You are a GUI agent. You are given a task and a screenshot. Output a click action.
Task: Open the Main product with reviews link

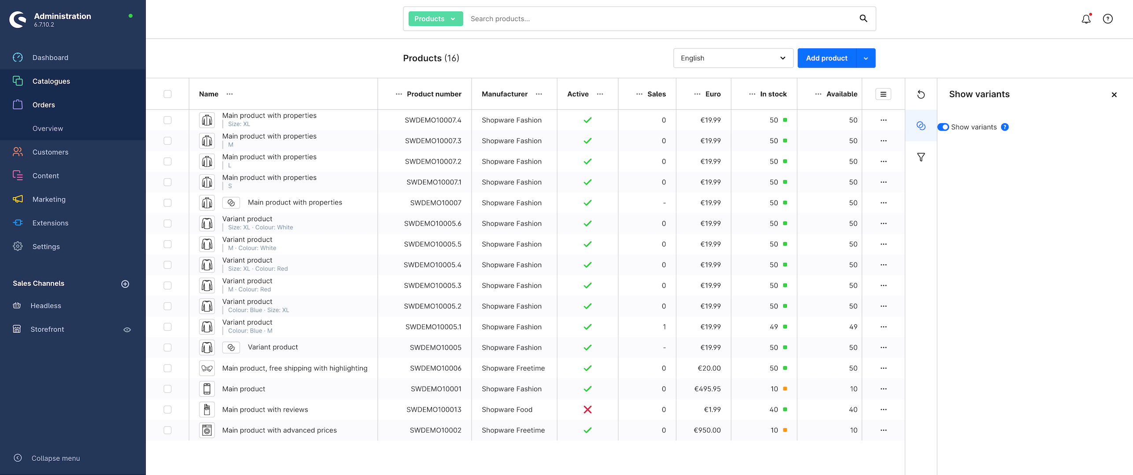pos(265,409)
